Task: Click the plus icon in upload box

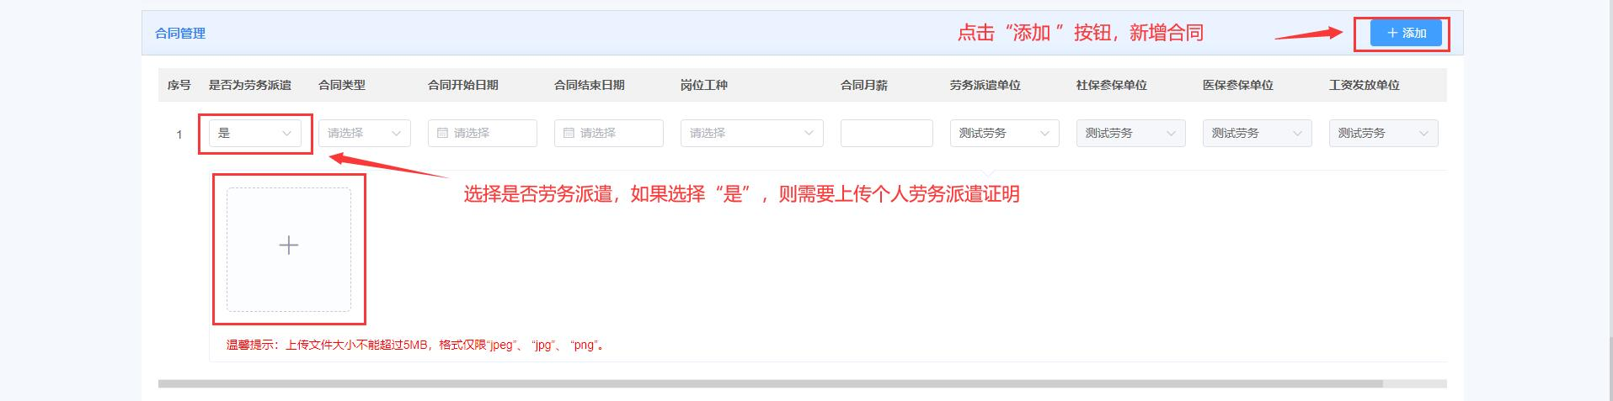Action: (x=288, y=245)
